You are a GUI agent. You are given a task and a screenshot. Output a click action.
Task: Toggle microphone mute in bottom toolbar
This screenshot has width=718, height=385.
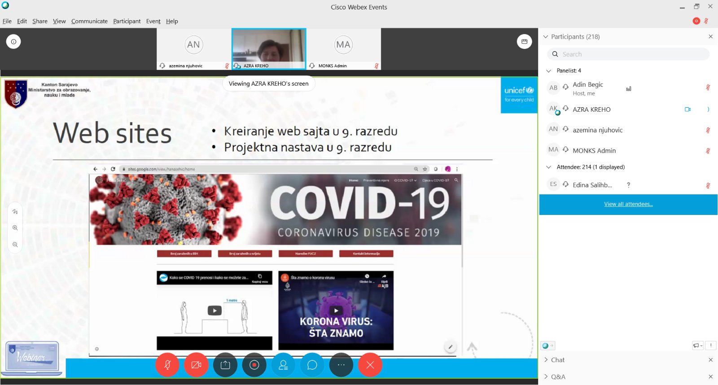pos(167,365)
